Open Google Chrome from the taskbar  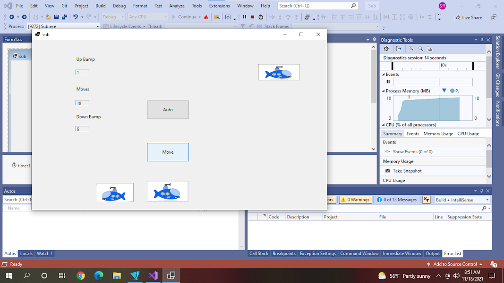coord(81,275)
